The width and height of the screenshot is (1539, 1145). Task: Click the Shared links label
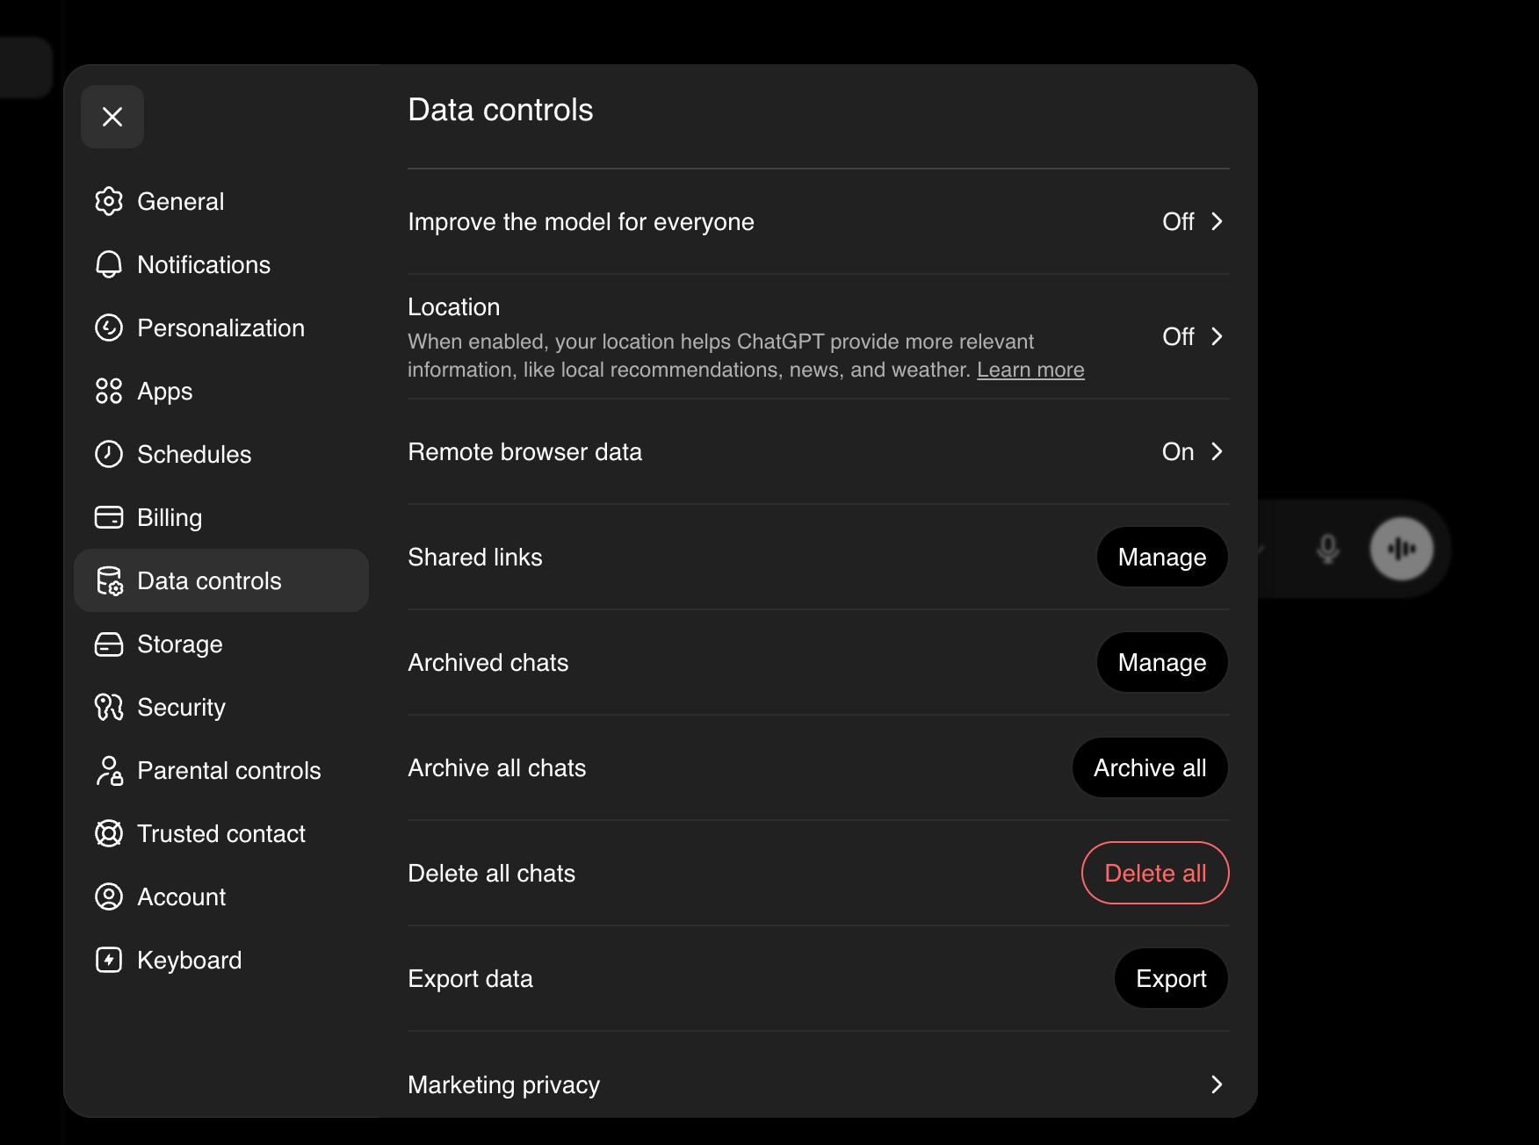475,558
